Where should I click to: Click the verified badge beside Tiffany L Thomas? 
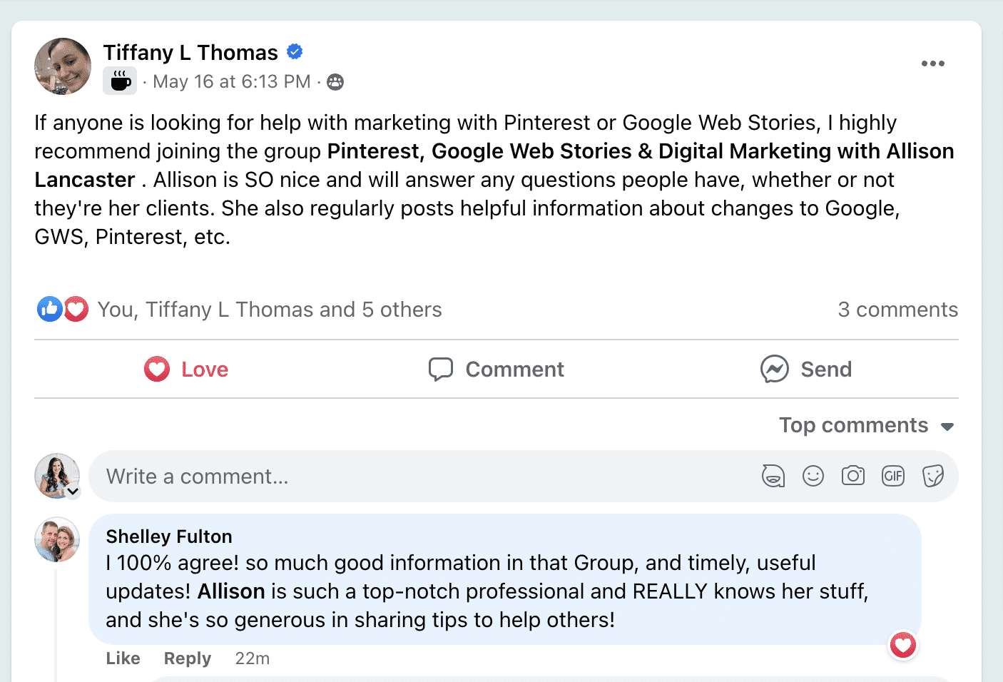tap(295, 51)
